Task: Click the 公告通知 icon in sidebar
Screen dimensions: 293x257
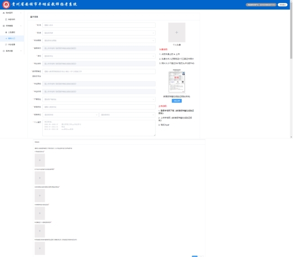Action: [6, 32]
